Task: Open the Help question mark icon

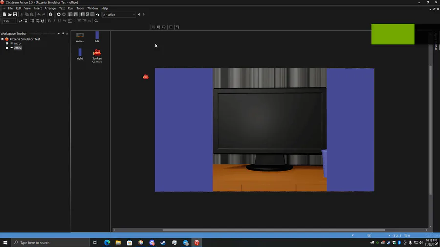Action: click(x=51, y=14)
